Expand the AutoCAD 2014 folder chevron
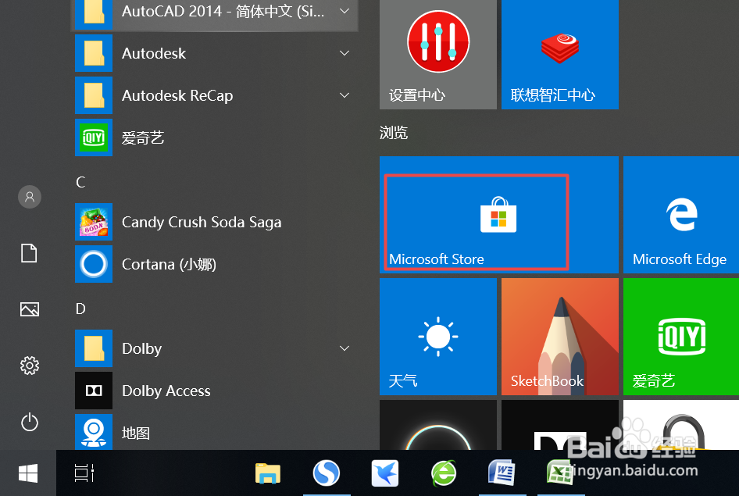 (x=345, y=11)
